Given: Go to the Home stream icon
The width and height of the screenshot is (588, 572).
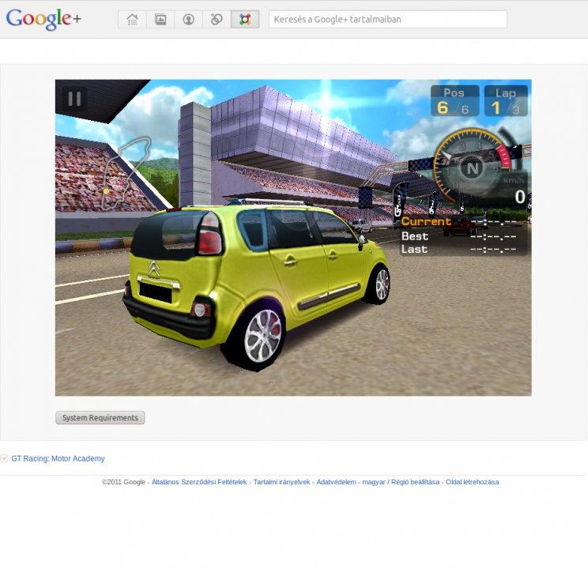Looking at the screenshot, I should click(x=132, y=19).
